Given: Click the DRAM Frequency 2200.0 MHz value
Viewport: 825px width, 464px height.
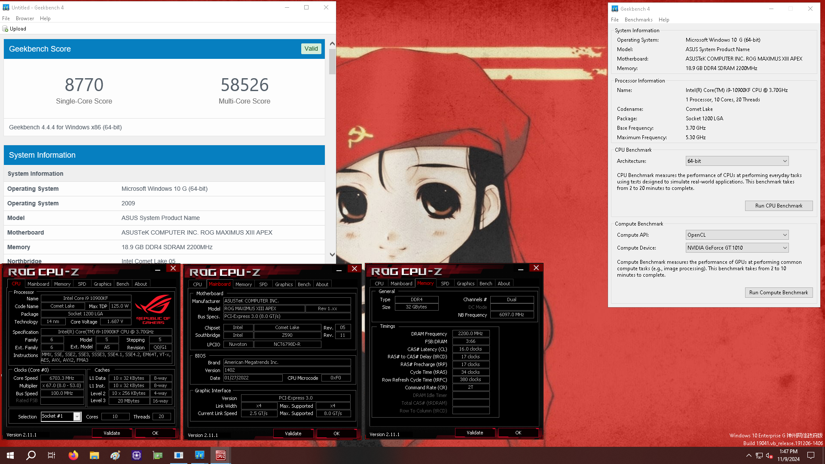Looking at the screenshot, I should [471, 333].
